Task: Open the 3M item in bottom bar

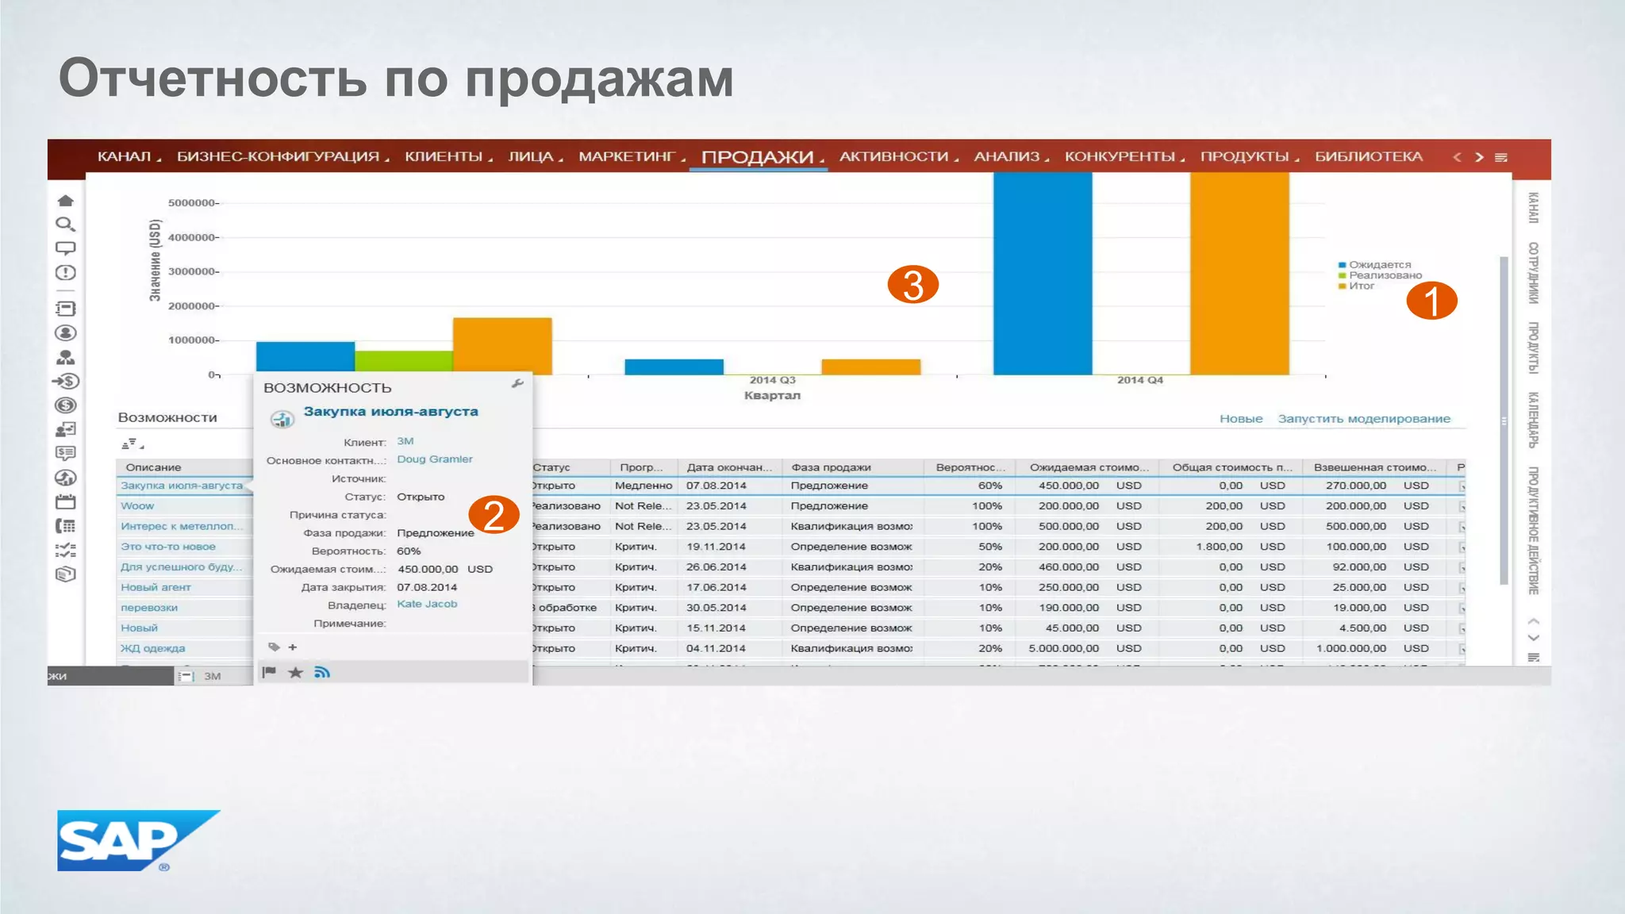Action: [213, 676]
